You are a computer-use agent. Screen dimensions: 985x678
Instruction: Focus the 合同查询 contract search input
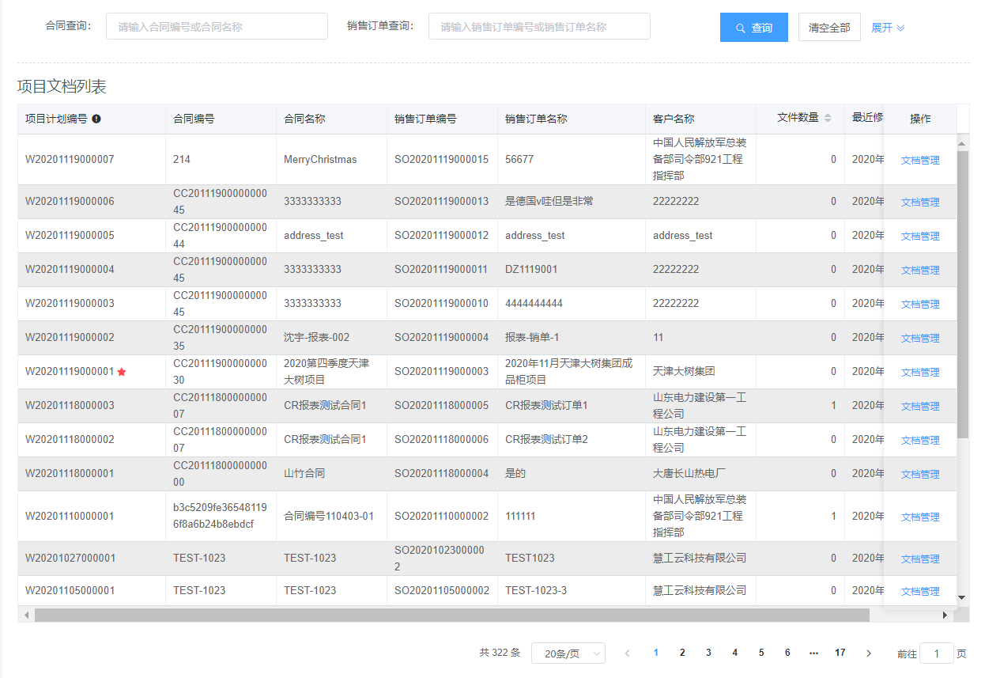click(x=217, y=26)
